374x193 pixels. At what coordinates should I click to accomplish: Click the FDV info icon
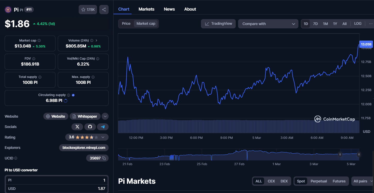(x=34, y=59)
